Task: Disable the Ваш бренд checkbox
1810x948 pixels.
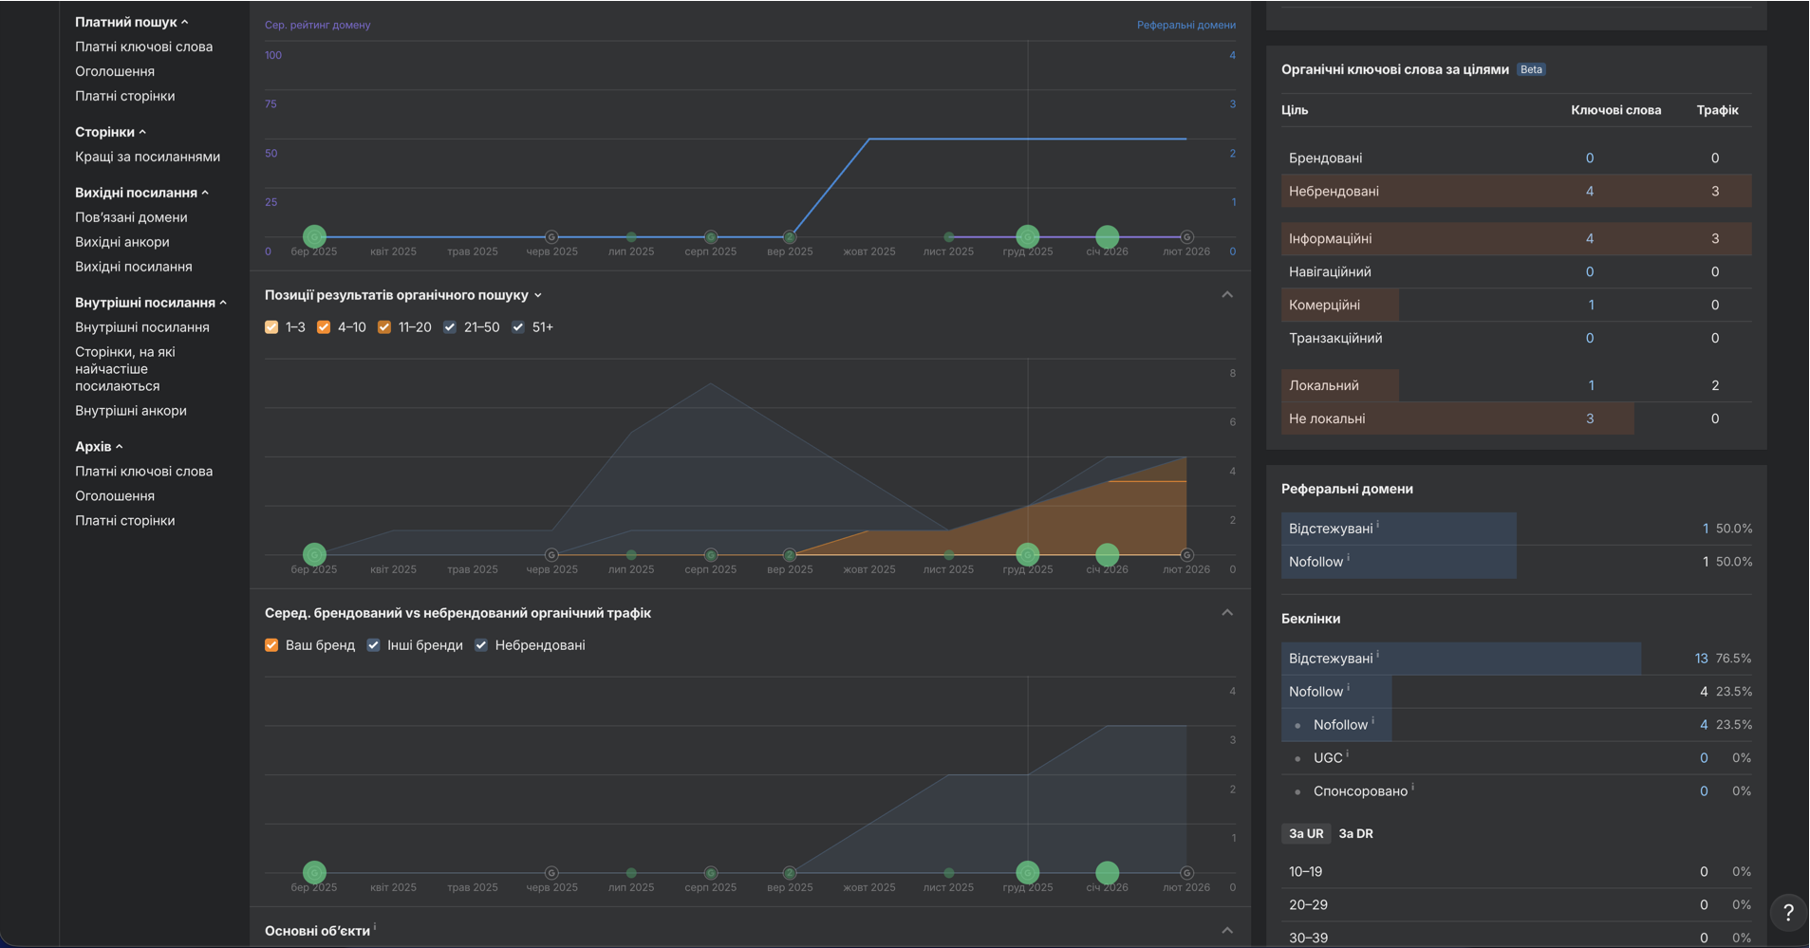Action: tap(271, 645)
